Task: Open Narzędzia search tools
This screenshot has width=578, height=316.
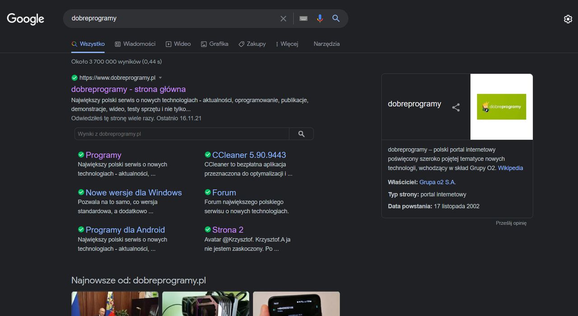Action: pos(326,44)
